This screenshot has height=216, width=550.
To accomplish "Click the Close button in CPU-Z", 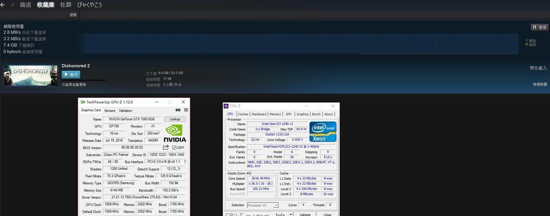I will point(327,214).
